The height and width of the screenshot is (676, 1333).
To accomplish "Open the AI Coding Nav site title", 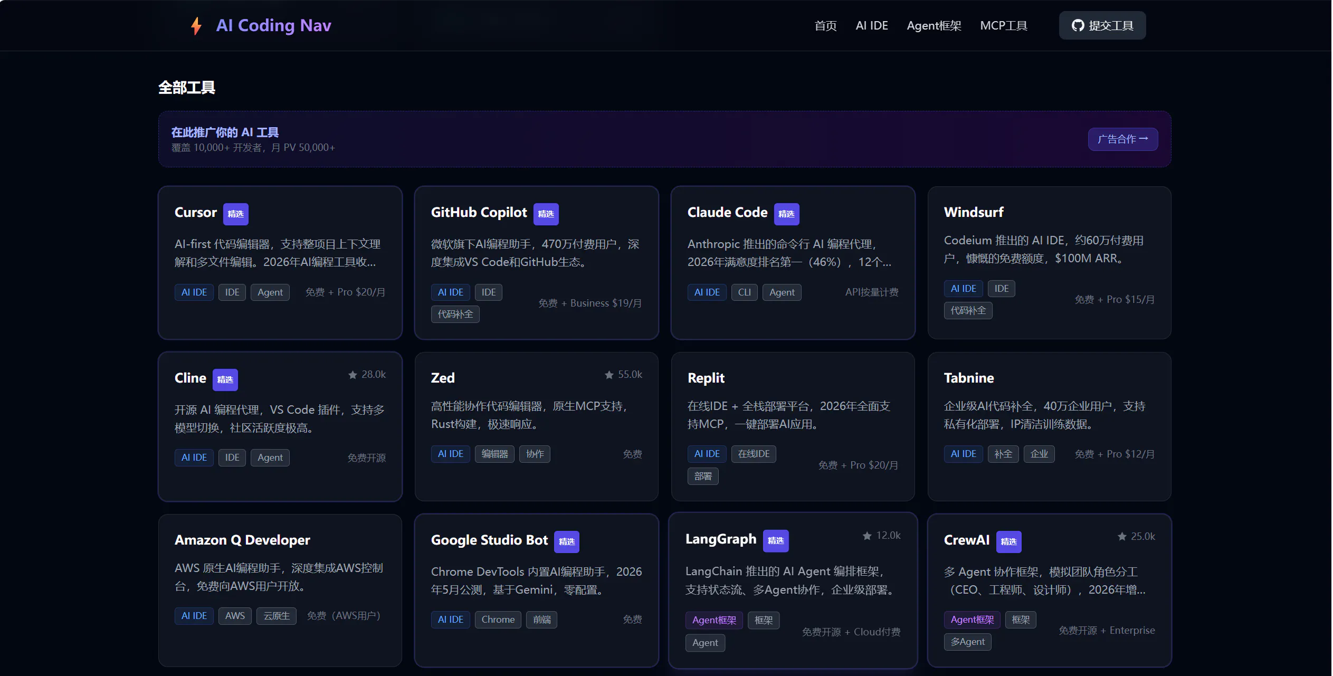I will [x=273, y=25].
